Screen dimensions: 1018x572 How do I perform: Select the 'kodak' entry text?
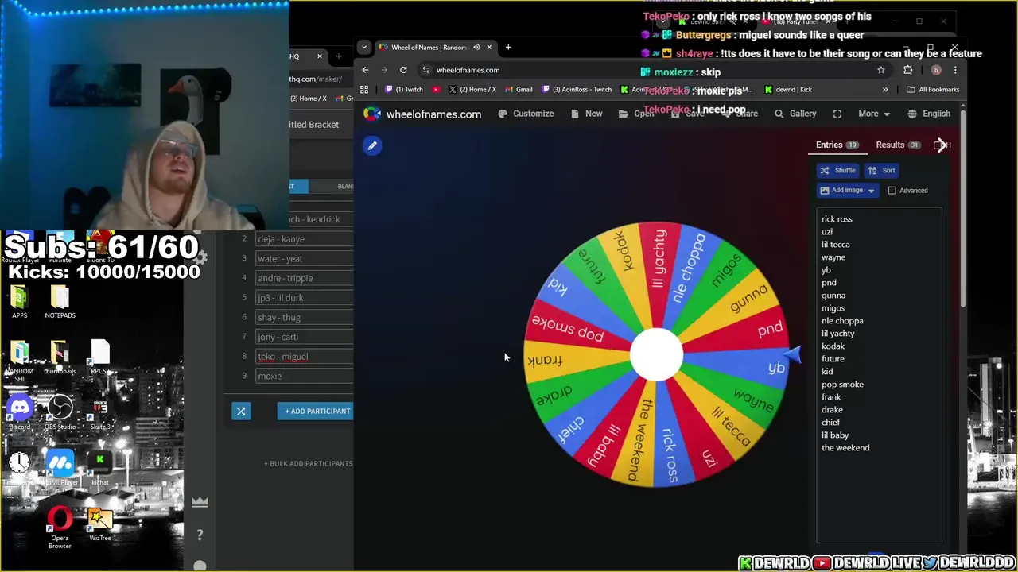(x=833, y=346)
